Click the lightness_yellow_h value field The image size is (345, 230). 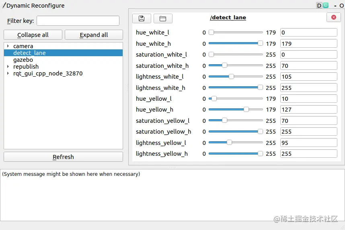pos(309,154)
